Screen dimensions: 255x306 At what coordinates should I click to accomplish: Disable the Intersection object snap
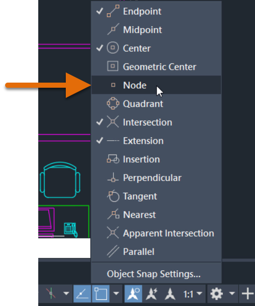point(156,122)
